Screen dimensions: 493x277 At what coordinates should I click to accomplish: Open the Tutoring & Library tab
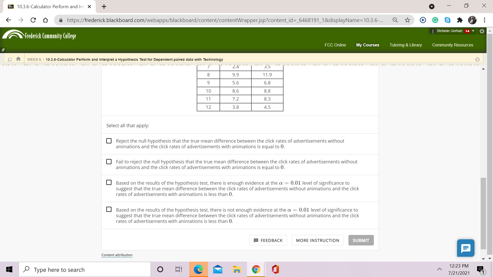405,45
